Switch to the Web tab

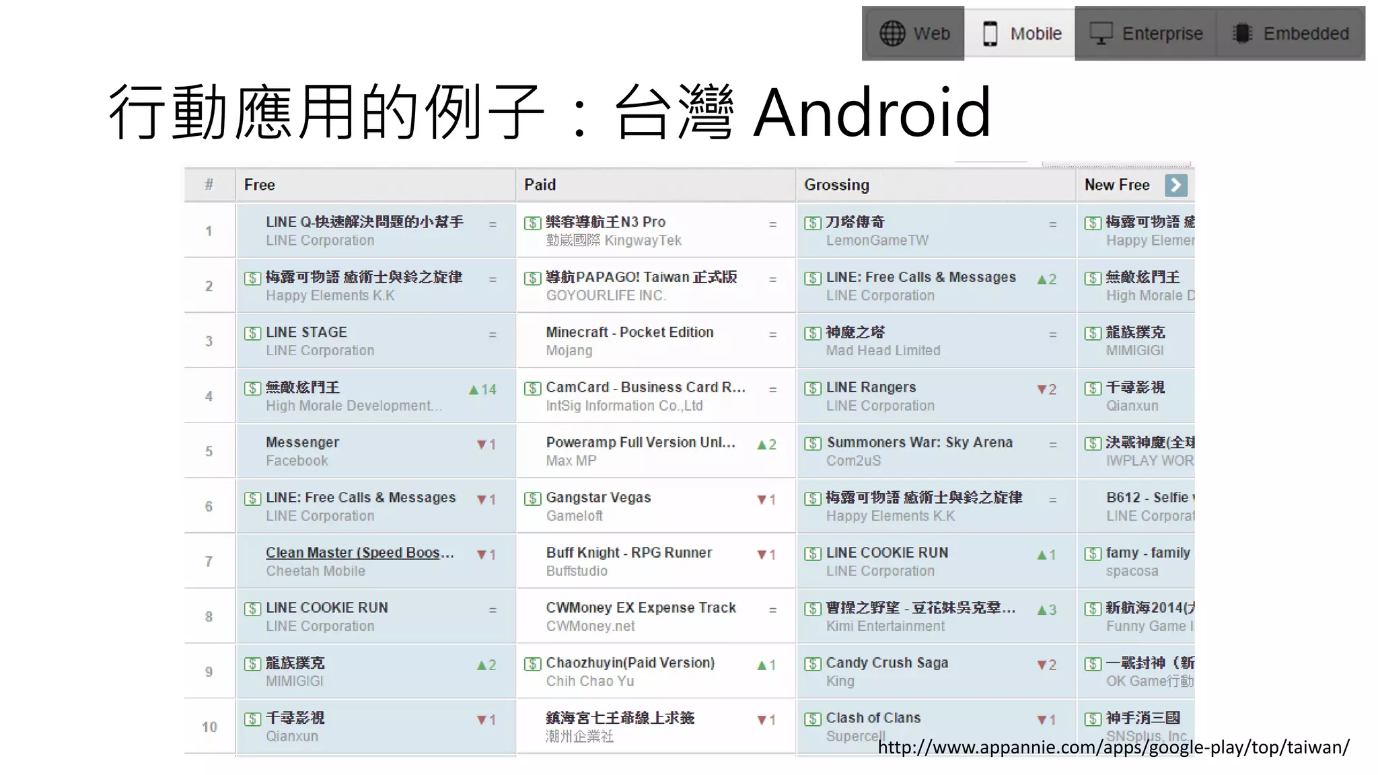(913, 34)
